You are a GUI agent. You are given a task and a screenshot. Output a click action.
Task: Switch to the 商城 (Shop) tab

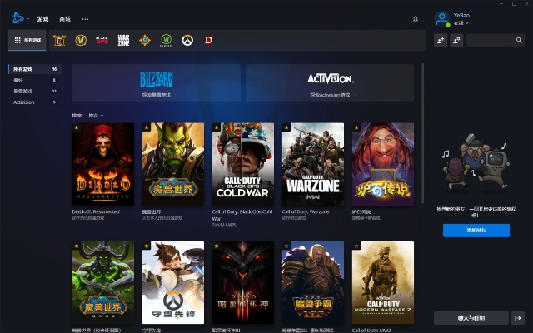pos(65,18)
